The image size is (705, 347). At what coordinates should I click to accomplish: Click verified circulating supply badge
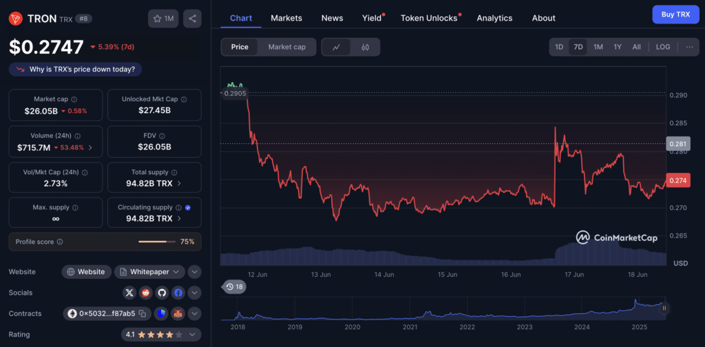pyautogui.click(x=188, y=208)
